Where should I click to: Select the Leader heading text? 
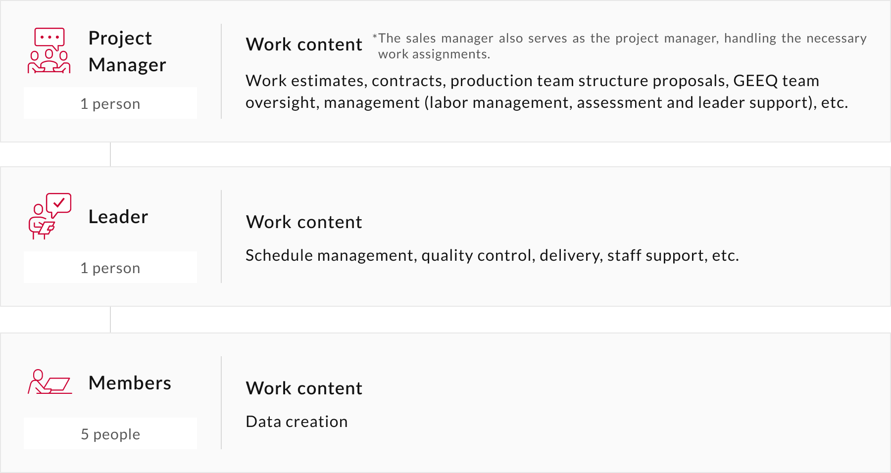118,217
